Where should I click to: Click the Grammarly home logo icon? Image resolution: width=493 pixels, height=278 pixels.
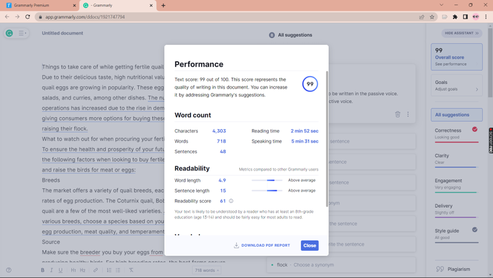[x=9, y=33]
